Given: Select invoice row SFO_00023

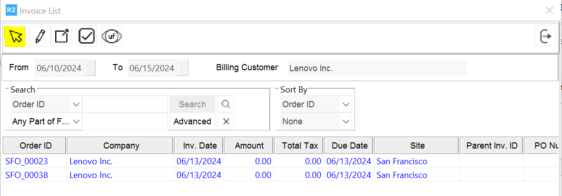Looking at the screenshot, I should (27, 161).
